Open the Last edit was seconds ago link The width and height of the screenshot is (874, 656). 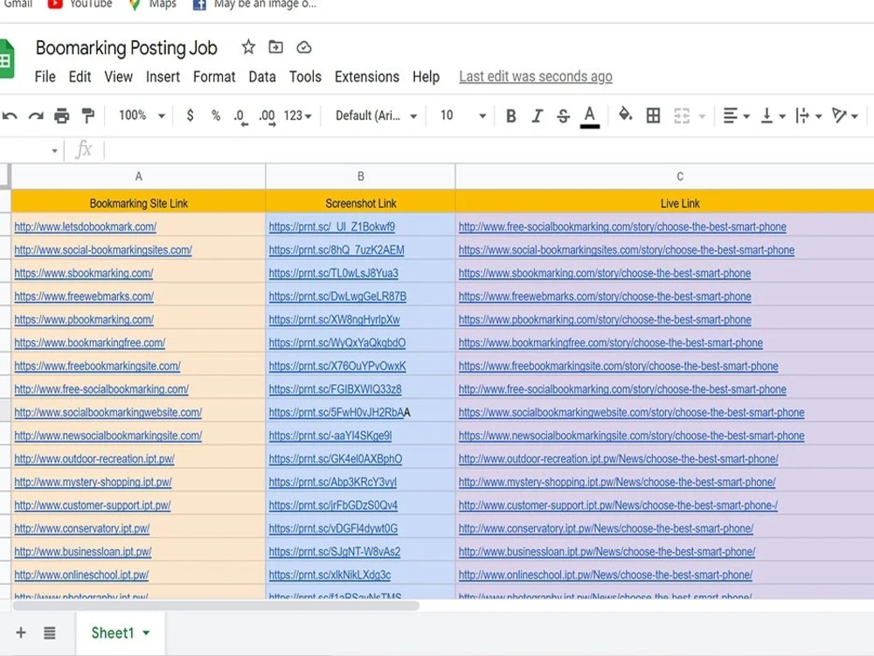536,76
